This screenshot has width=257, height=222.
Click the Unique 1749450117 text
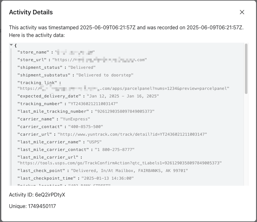[x=32, y=206]
